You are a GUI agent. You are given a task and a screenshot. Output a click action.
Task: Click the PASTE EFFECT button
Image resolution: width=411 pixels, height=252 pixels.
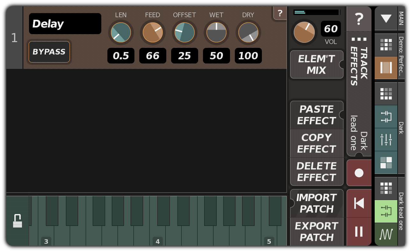316,115
